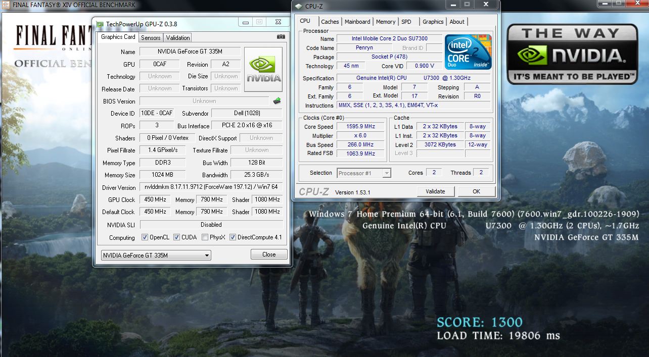The image size is (649, 357).
Task: Toggle the DirectCompute 4.1 checkbox
Action: pos(233,237)
